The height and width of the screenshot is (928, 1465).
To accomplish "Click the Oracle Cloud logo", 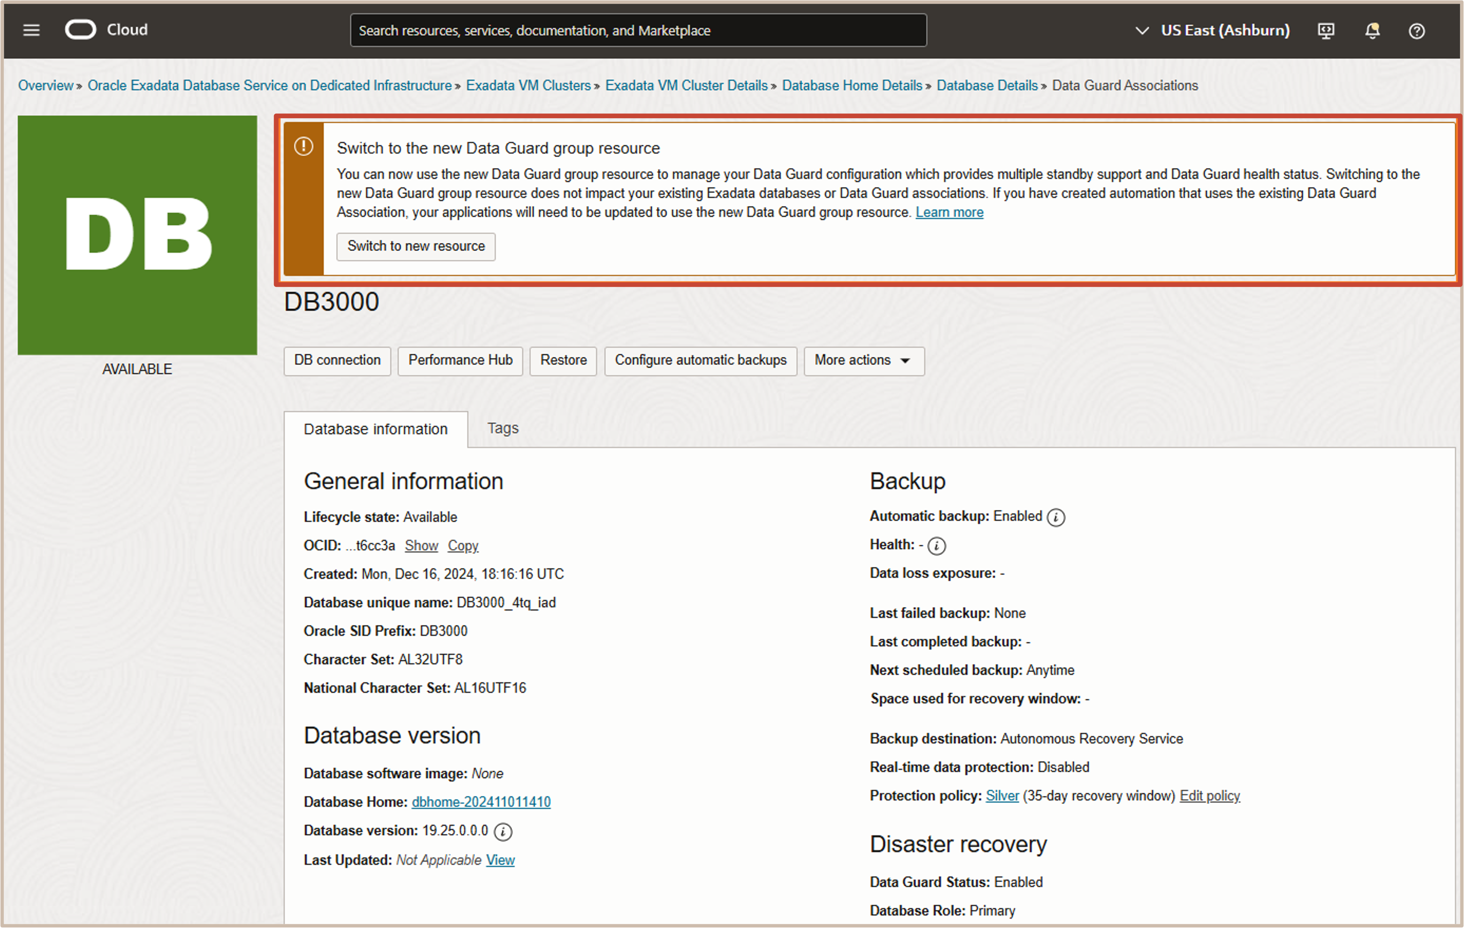I will (81, 30).
